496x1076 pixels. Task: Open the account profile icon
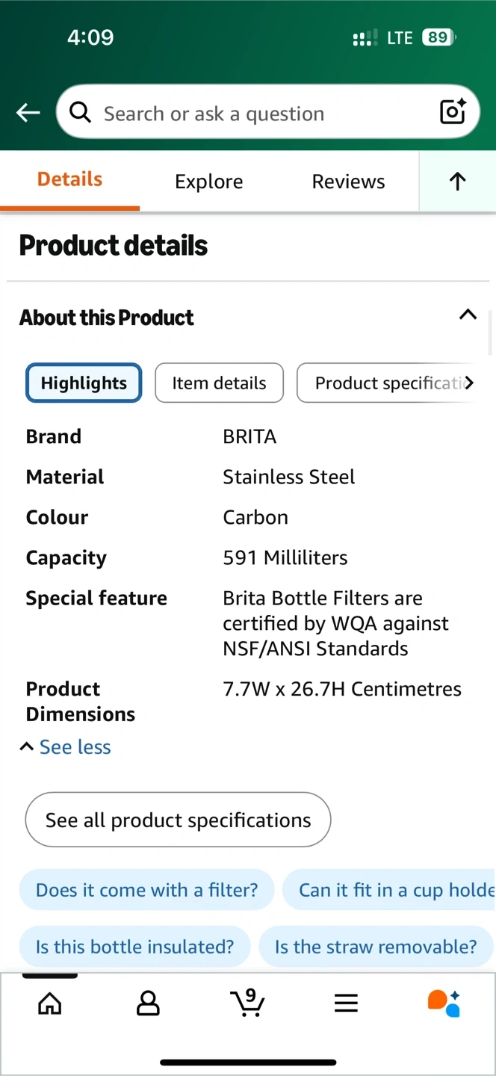[148, 1004]
